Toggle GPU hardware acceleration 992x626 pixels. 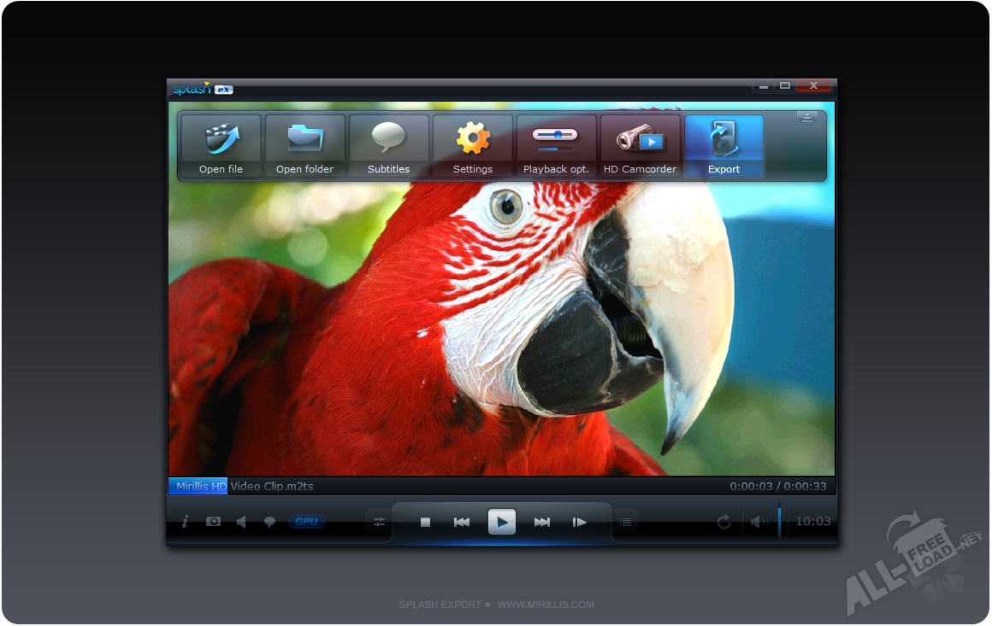(x=306, y=522)
